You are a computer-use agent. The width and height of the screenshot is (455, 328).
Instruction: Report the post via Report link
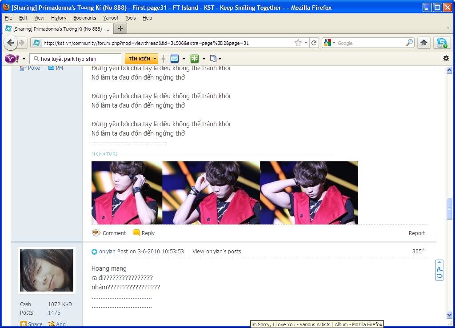417,233
